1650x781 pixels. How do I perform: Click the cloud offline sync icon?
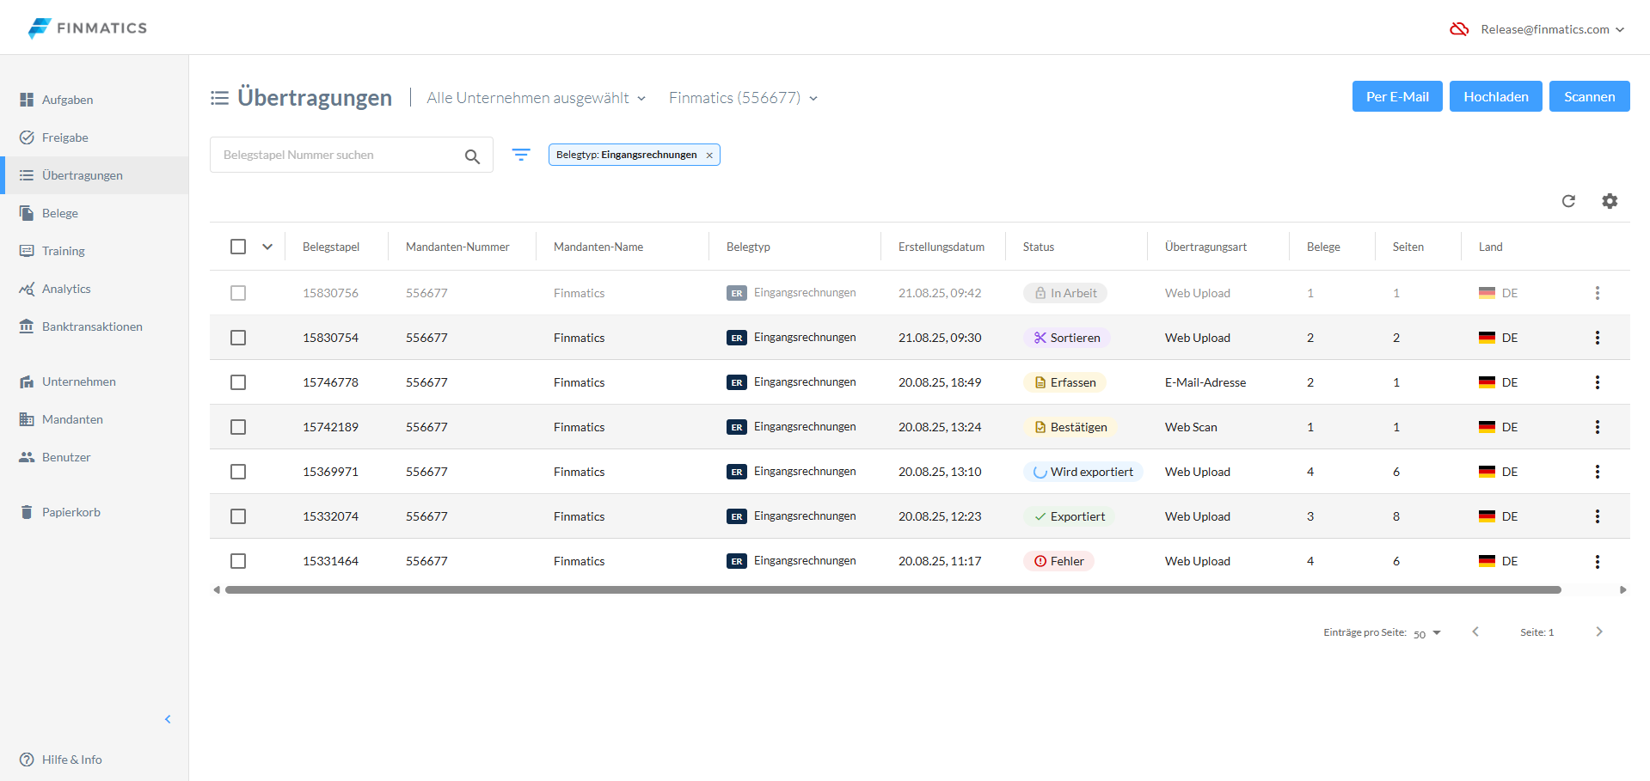[1459, 29]
